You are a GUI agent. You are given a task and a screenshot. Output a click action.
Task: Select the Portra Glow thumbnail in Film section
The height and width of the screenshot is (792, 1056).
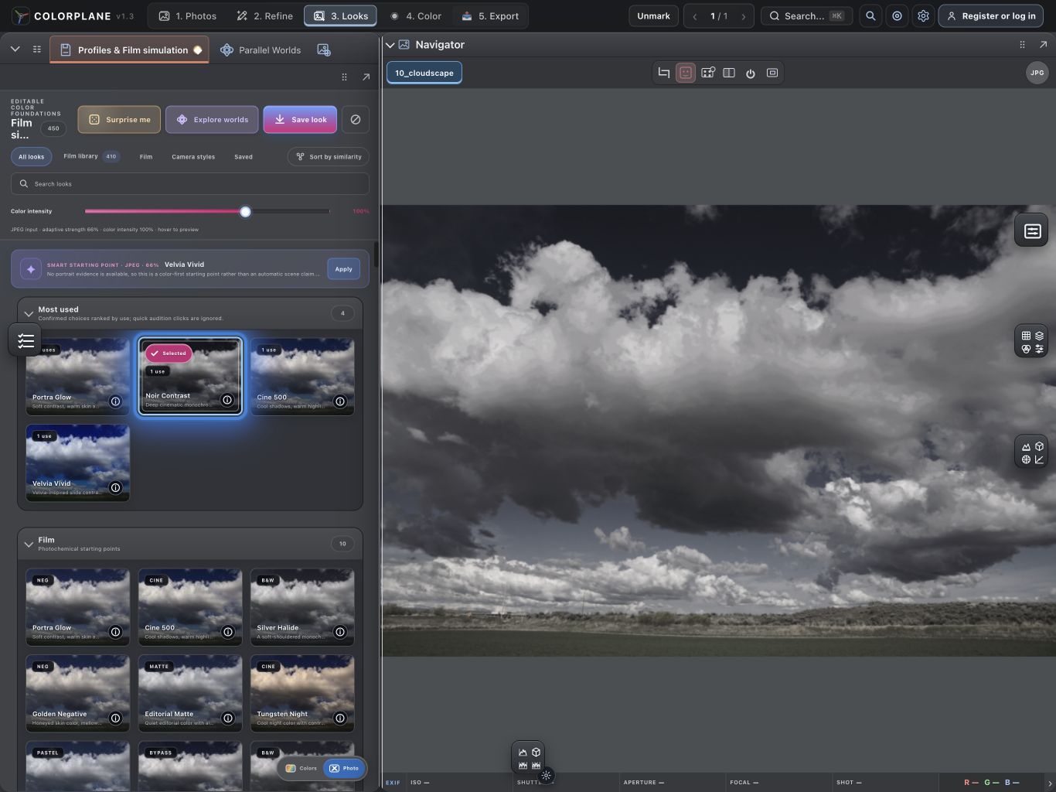(x=77, y=607)
